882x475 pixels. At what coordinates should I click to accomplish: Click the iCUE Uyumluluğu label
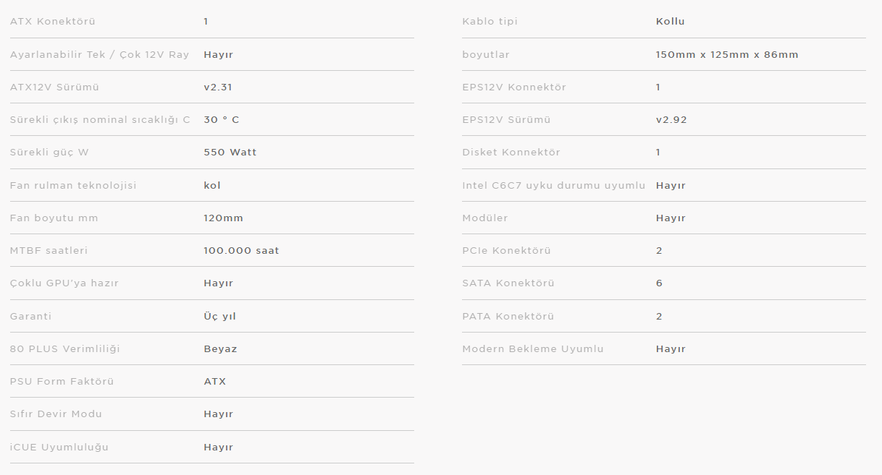pyautogui.click(x=59, y=448)
